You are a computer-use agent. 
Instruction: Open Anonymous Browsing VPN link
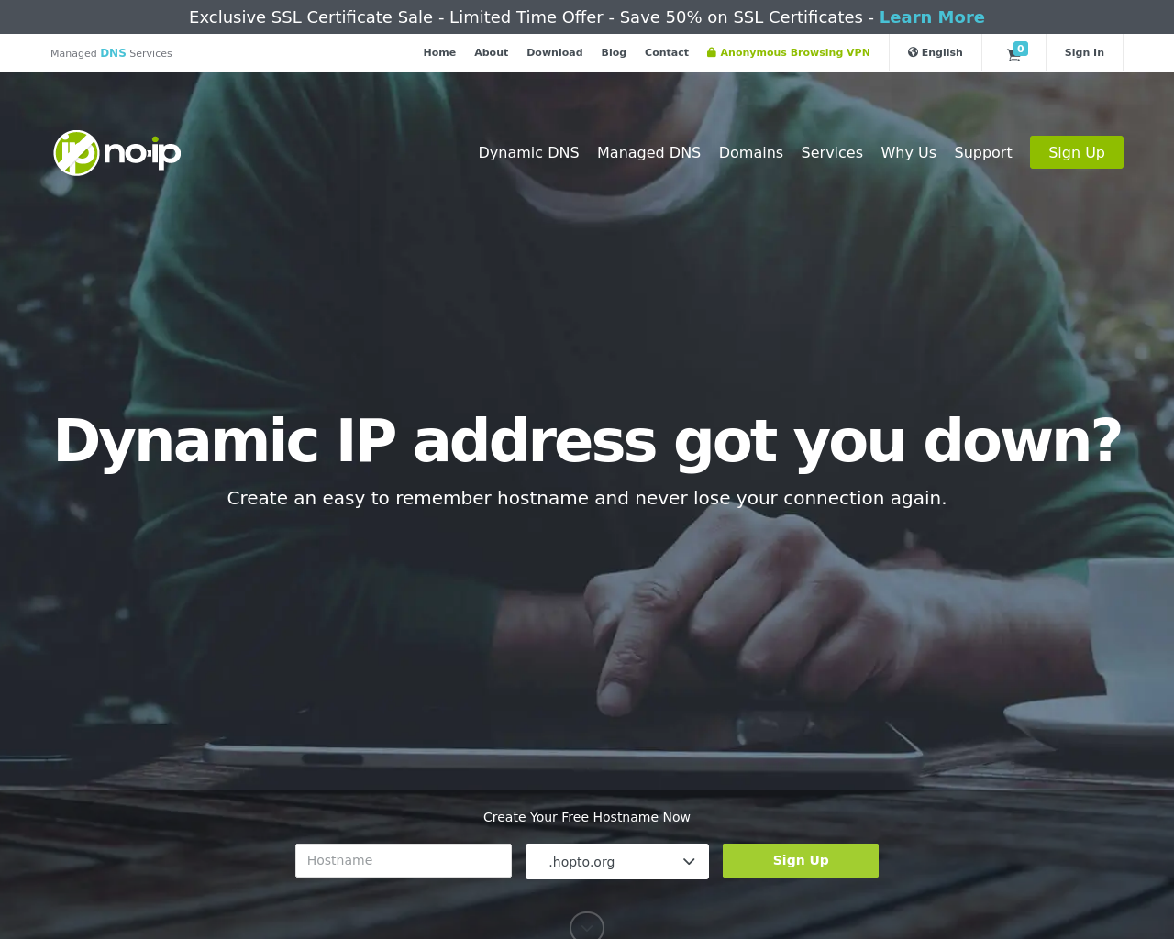[x=789, y=52]
